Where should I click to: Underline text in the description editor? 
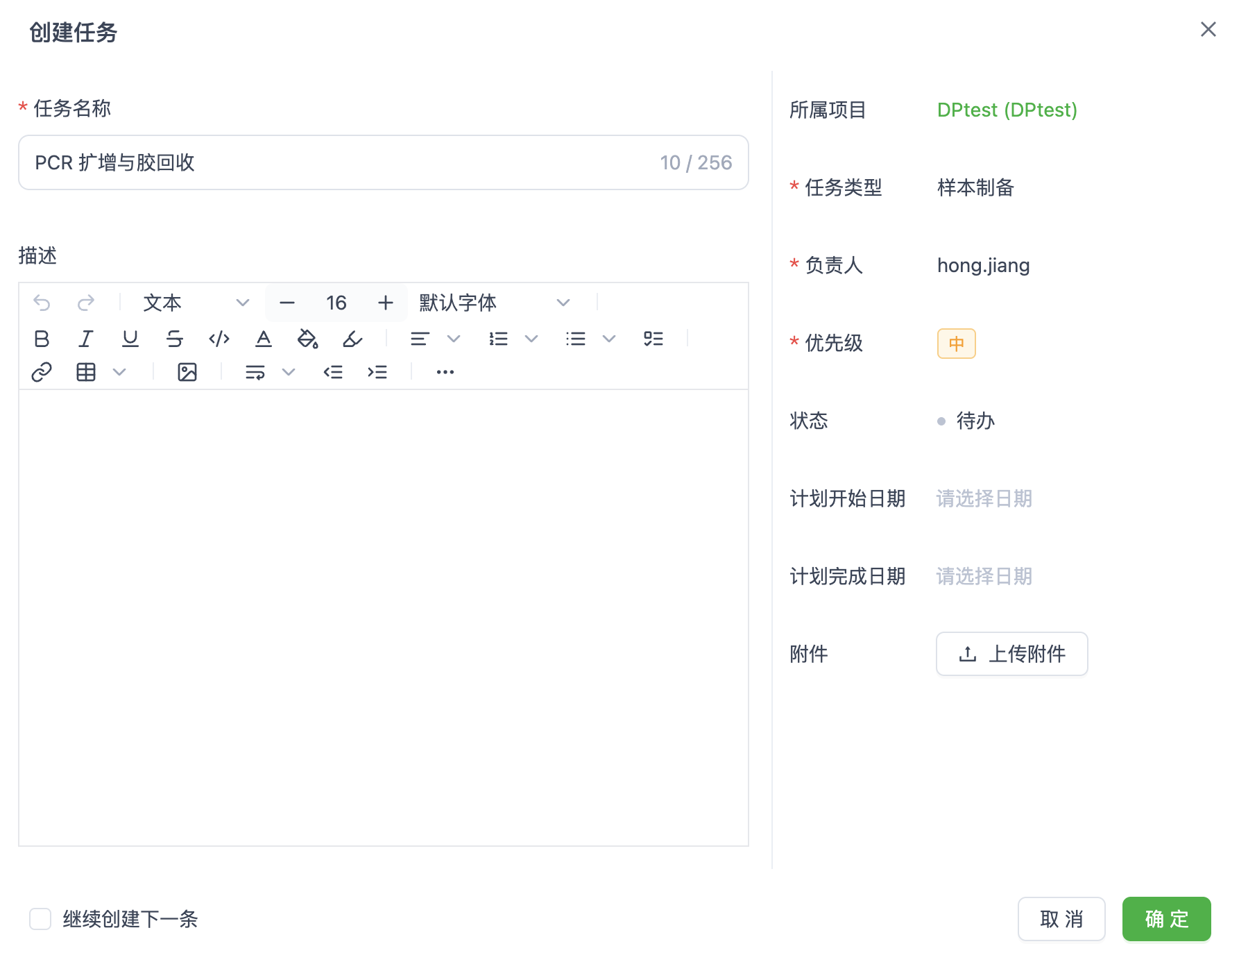tap(130, 339)
